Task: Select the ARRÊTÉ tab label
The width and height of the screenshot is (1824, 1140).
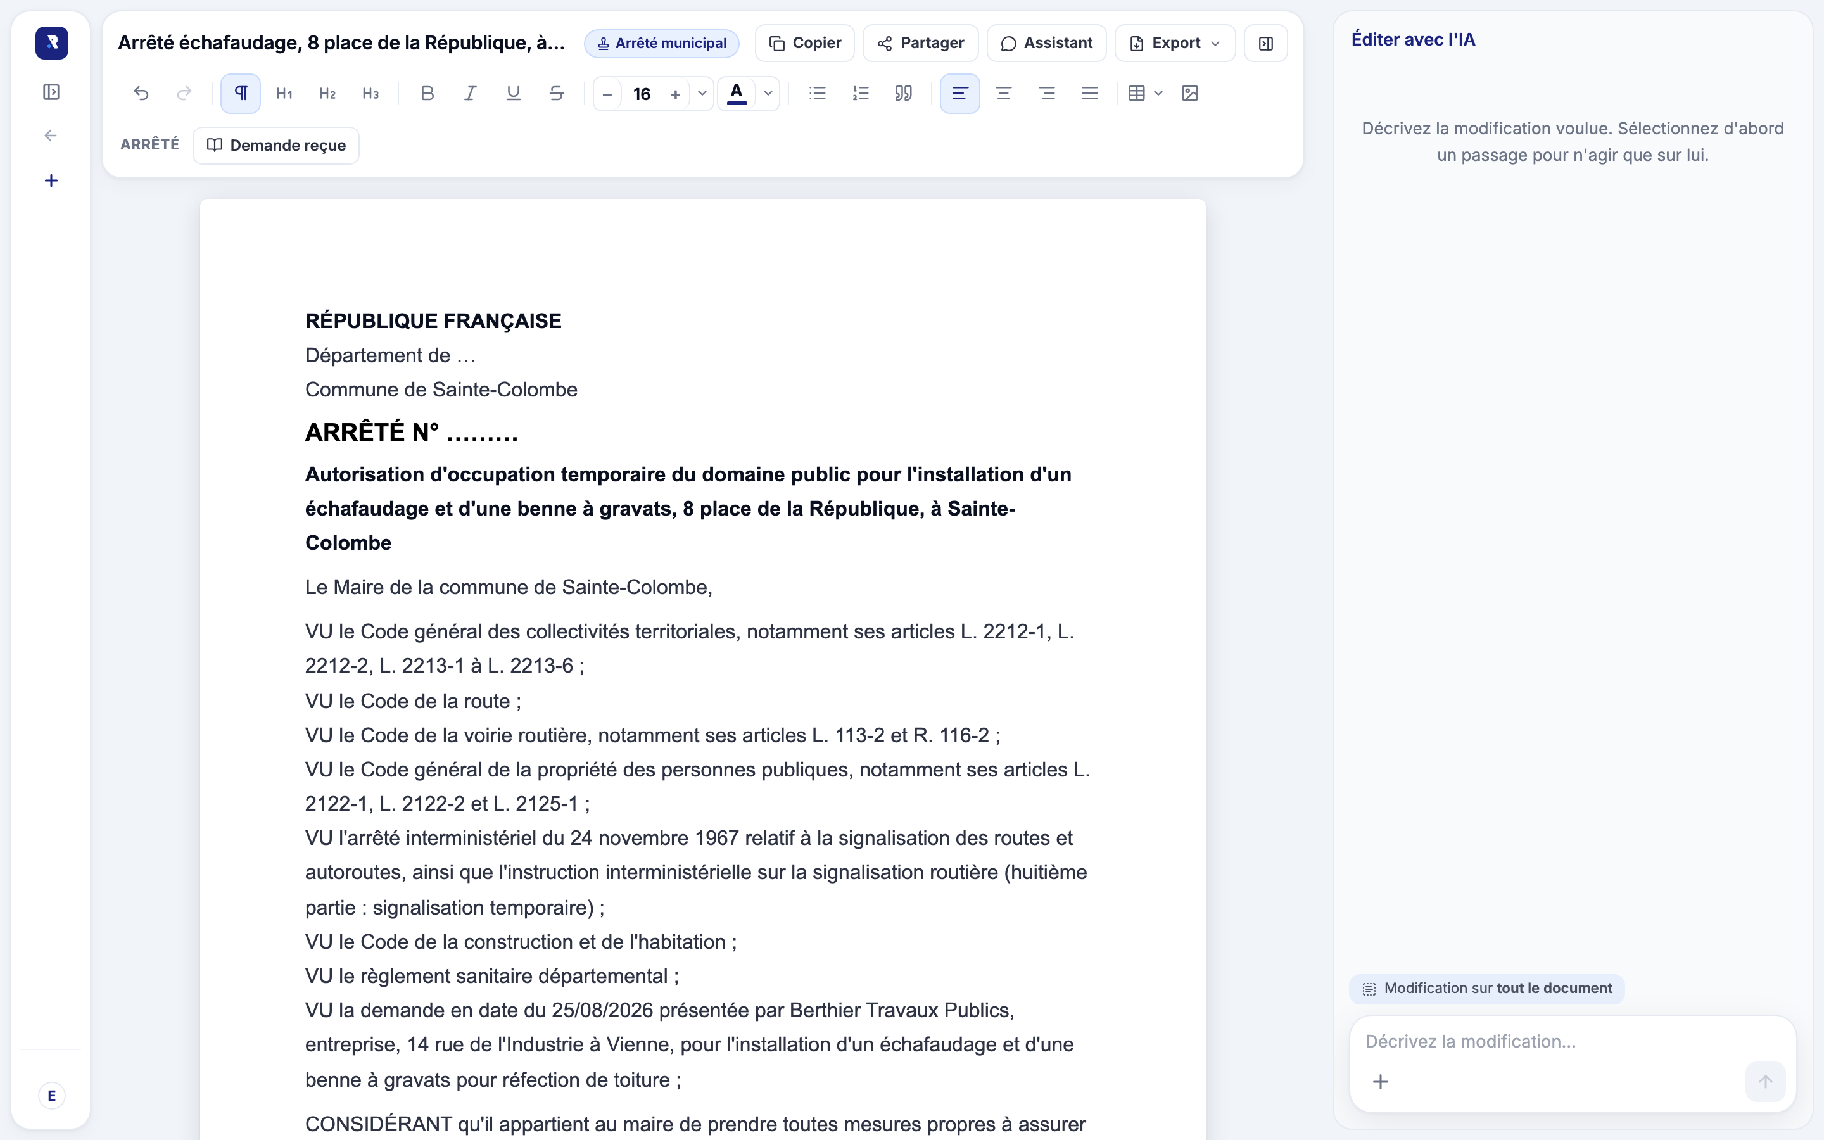Action: (x=150, y=145)
